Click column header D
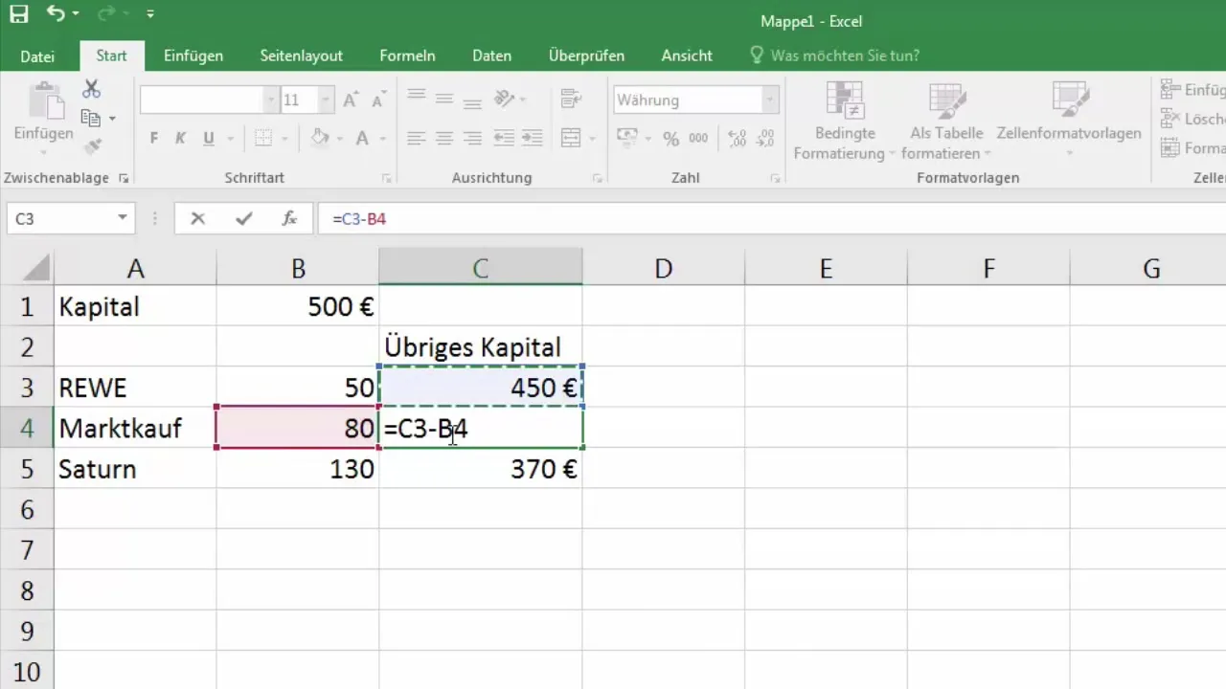 coord(663,269)
